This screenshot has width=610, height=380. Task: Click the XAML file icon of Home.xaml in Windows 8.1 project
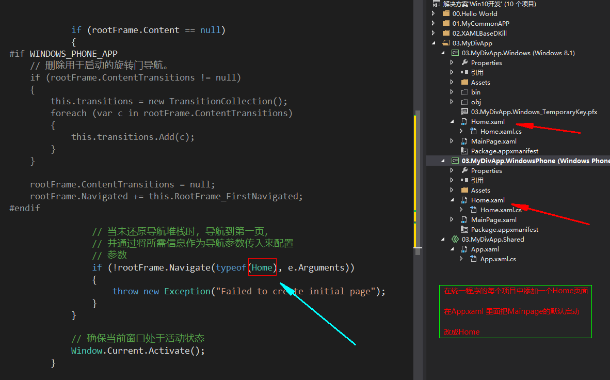click(464, 121)
